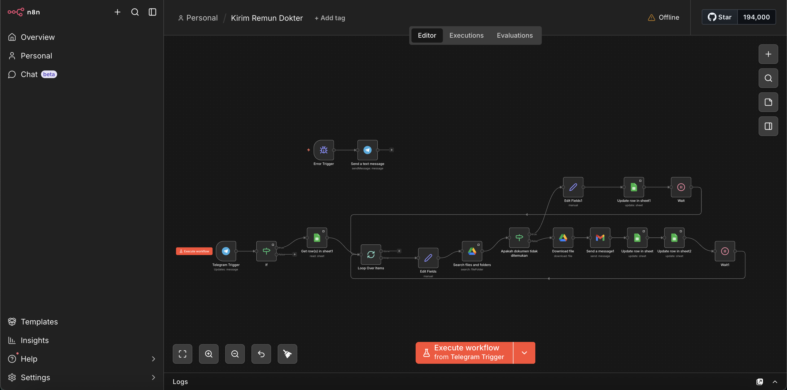Switch to the Evaluations tab
The image size is (787, 390).
point(515,36)
